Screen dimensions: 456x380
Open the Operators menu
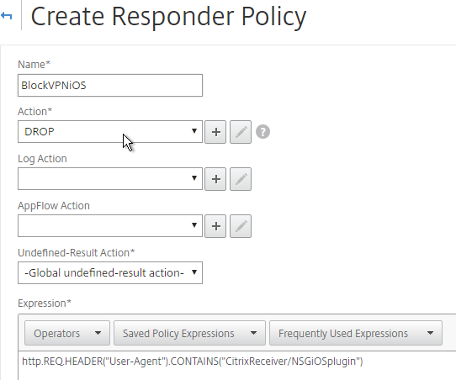click(x=67, y=333)
